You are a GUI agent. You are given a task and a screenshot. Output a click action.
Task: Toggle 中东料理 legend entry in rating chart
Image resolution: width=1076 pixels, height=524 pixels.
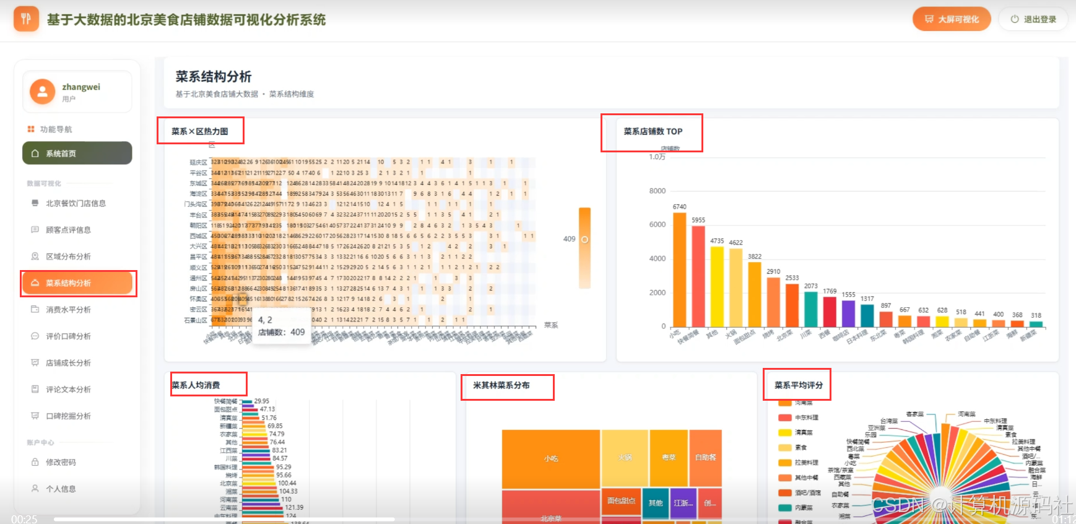coord(799,417)
